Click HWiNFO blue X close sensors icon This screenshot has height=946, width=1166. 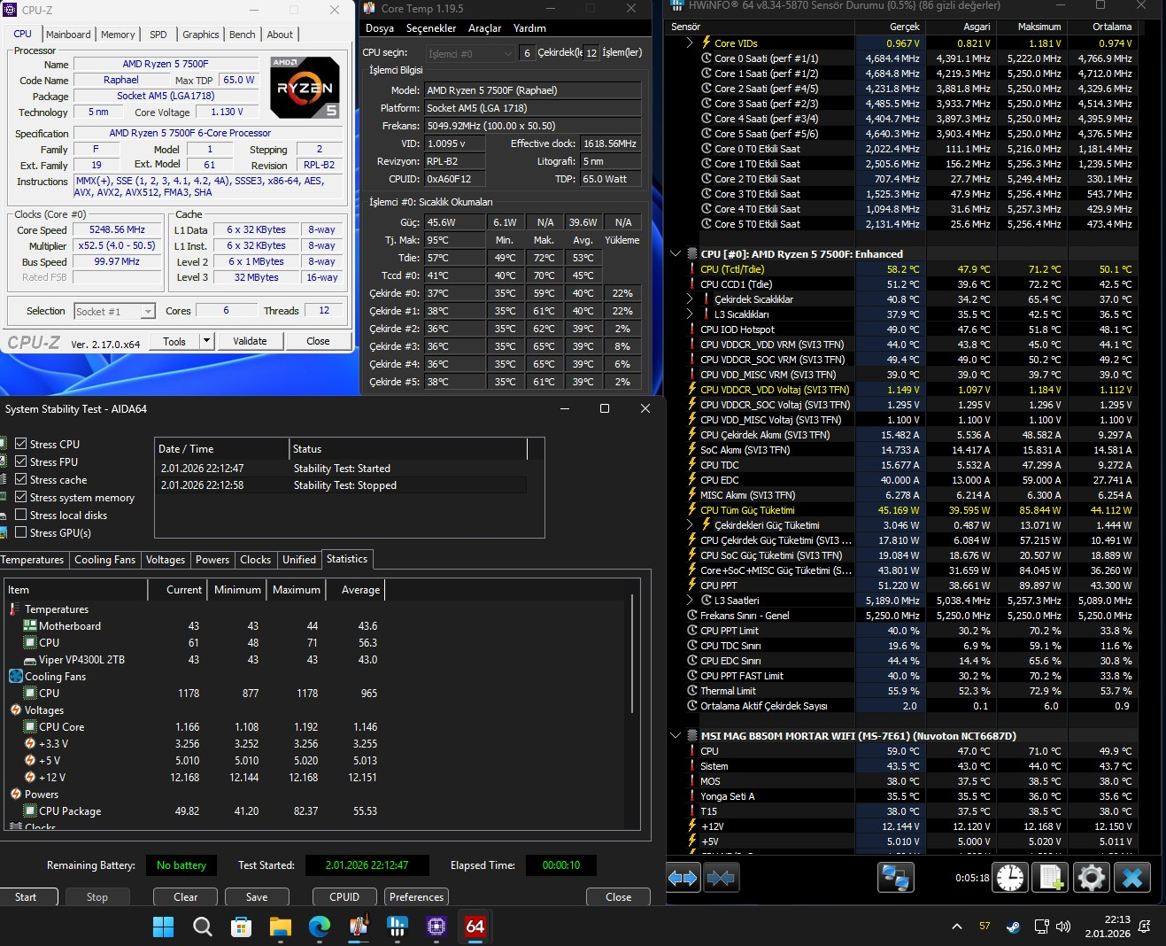point(1131,878)
